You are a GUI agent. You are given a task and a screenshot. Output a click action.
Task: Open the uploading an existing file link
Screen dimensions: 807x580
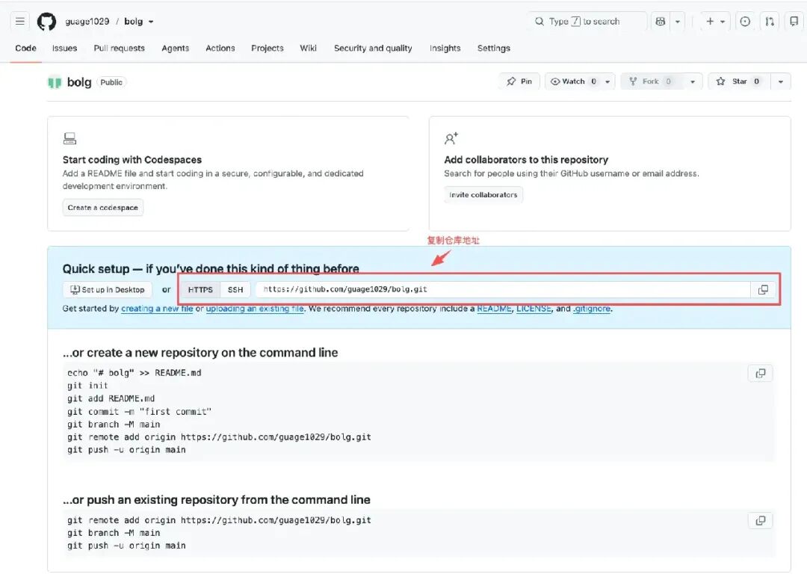[x=255, y=308]
